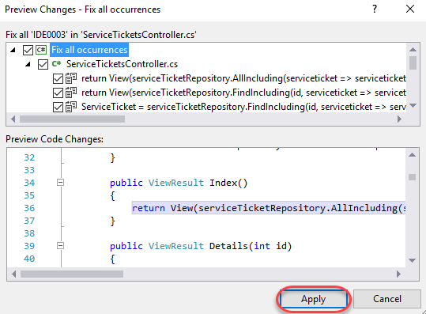Screen dimensions: 426x314
Task: Click the 'public ViewResult Index()' code line
Action: pyautogui.click(x=179, y=183)
